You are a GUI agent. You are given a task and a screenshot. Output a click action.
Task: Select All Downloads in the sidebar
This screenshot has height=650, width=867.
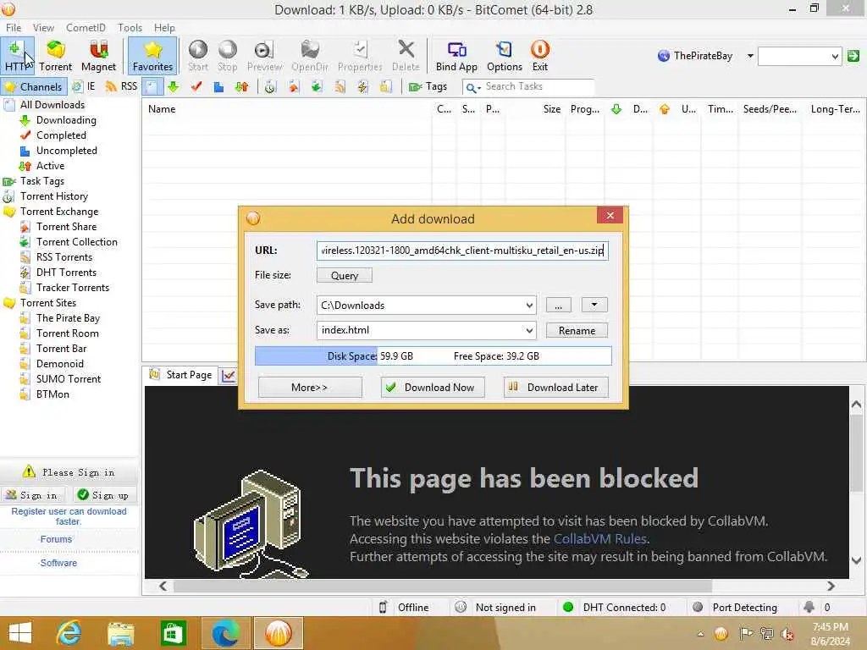click(x=52, y=104)
